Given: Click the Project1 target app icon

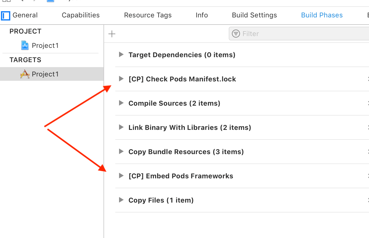Looking at the screenshot, I should (25, 74).
